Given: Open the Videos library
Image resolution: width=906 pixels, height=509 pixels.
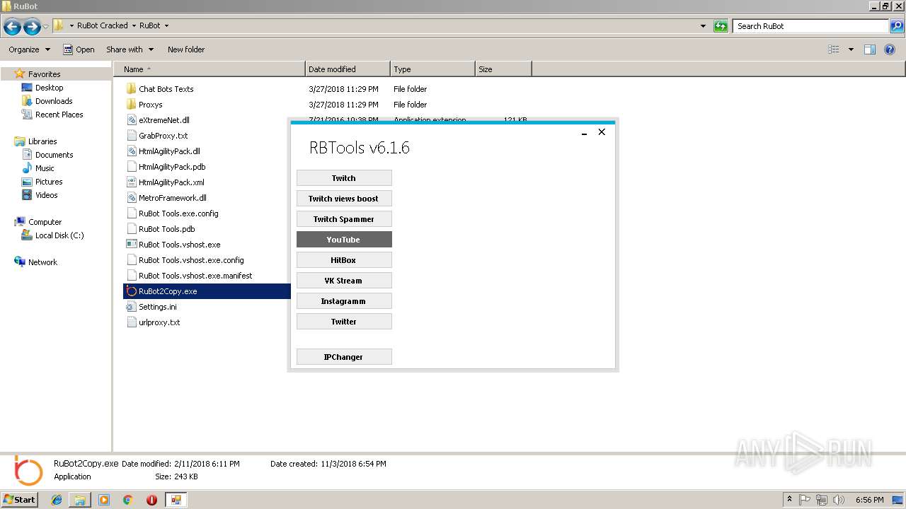Looking at the screenshot, I should 46,195.
